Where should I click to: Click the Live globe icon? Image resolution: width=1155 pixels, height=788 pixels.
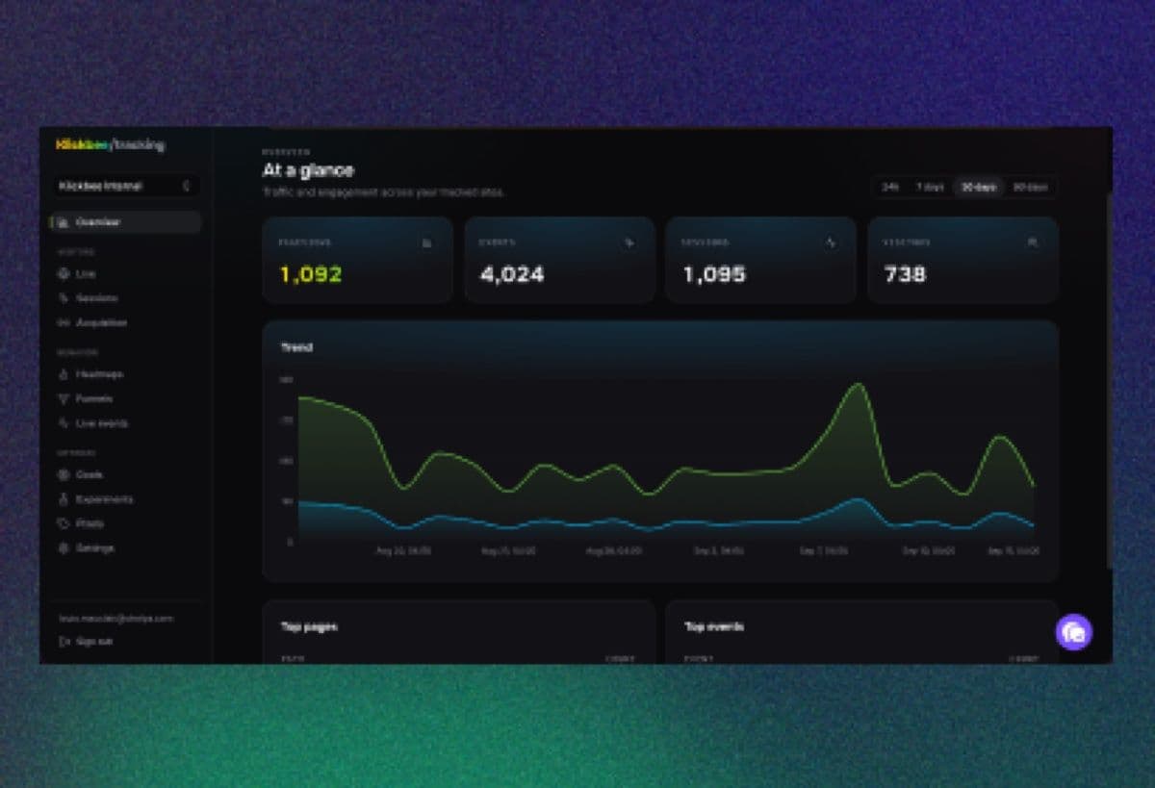coord(64,273)
